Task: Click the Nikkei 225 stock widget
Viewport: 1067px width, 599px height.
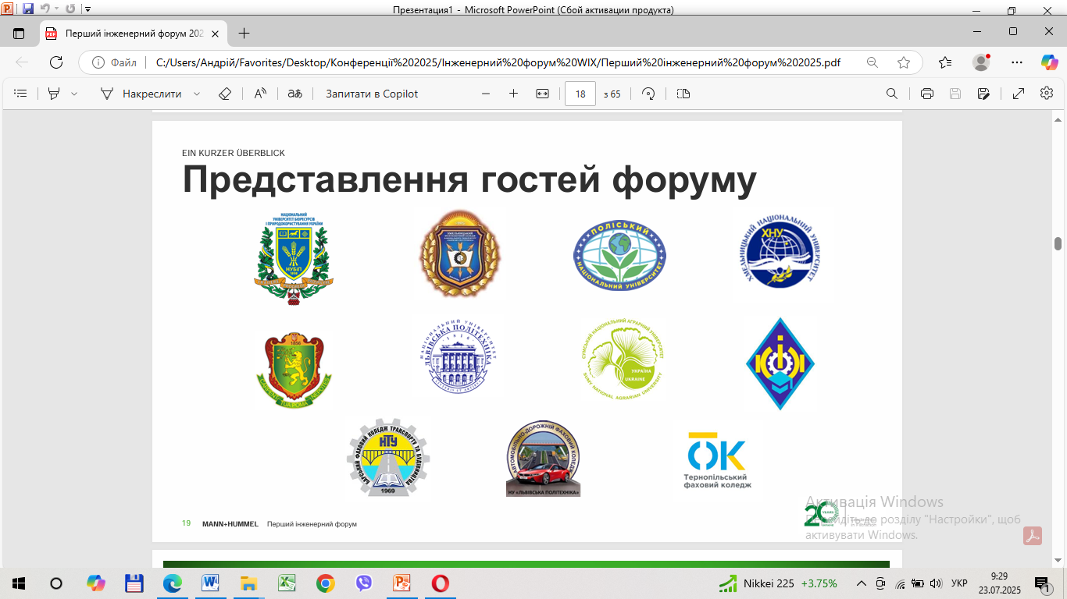Action: pos(778,583)
